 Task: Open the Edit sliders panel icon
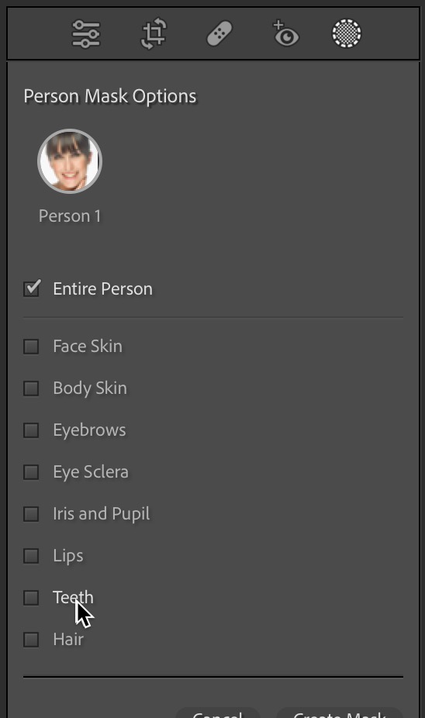coord(85,34)
